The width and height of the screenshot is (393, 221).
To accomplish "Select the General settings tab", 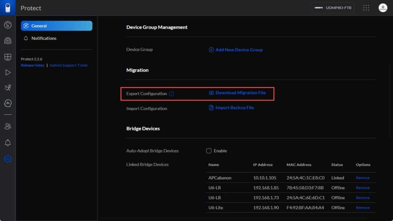I will point(56,26).
